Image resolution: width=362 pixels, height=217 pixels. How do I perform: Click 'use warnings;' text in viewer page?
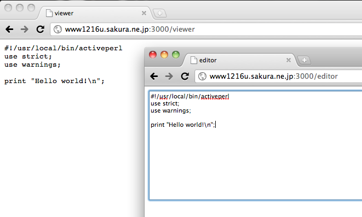(x=32, y=64)
